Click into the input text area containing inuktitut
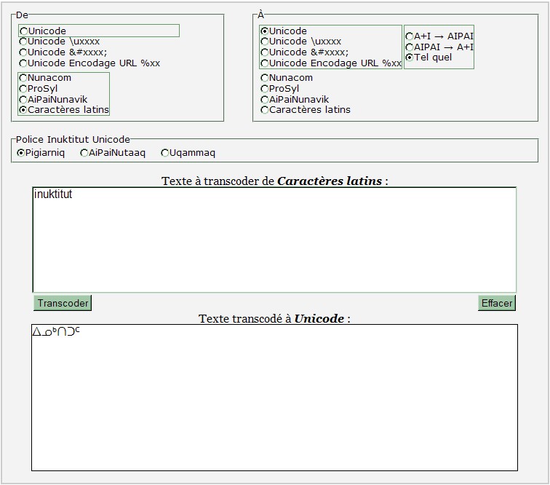 [x=274, y=240]
